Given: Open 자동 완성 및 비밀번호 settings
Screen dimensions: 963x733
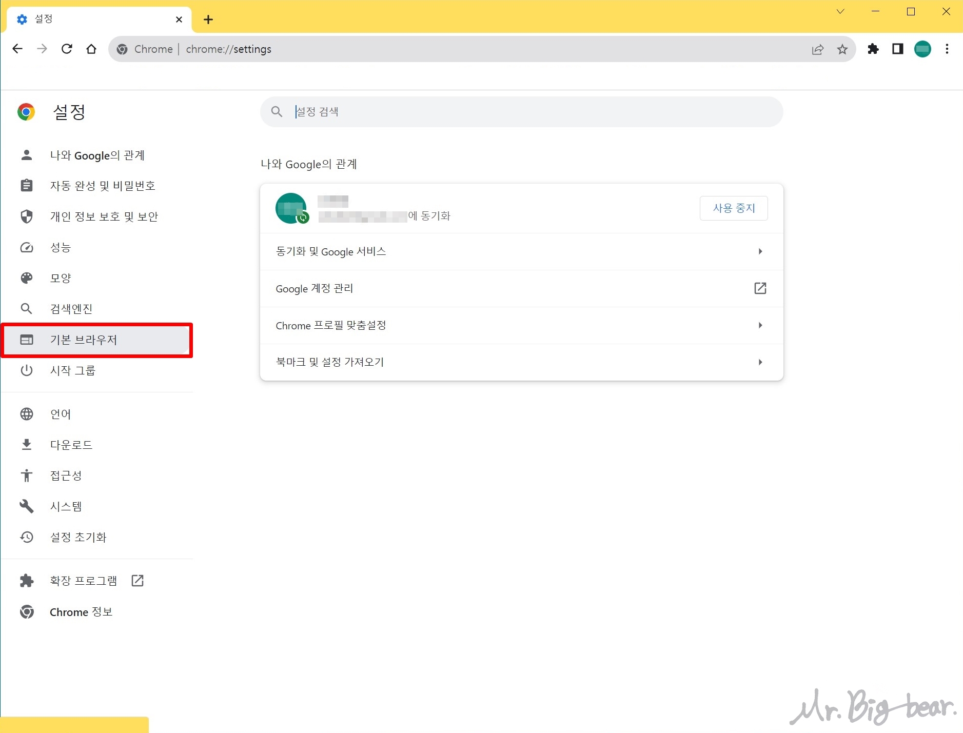Looking at the screenshot, I should tap(97, 186).
